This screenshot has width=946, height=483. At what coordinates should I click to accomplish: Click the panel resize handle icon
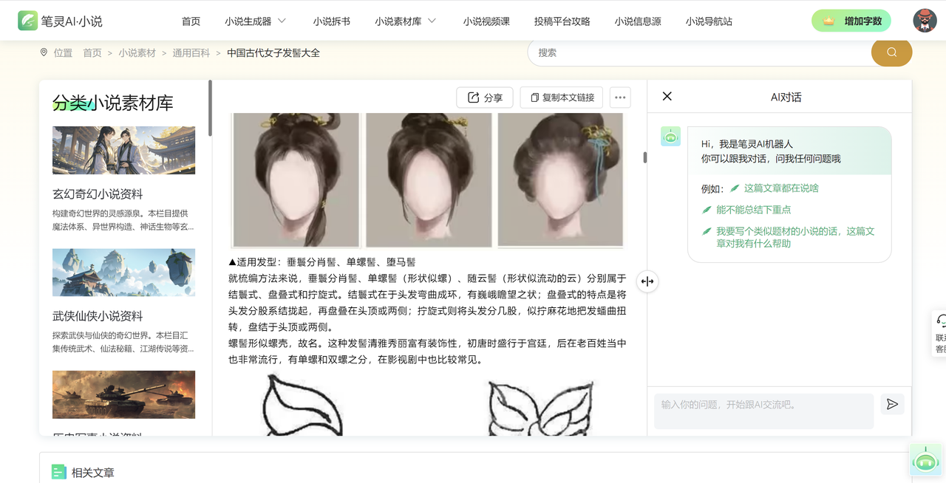(x=647, y=281)
